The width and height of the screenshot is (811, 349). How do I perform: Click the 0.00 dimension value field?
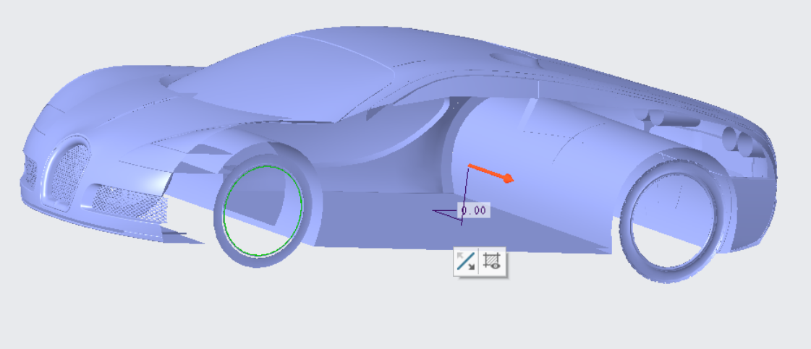click(474, 210)
